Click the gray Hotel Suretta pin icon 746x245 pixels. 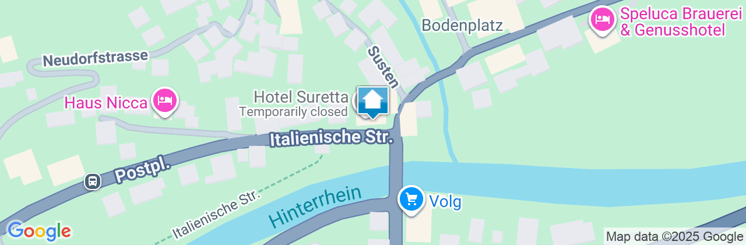click(x=360, y=101)
